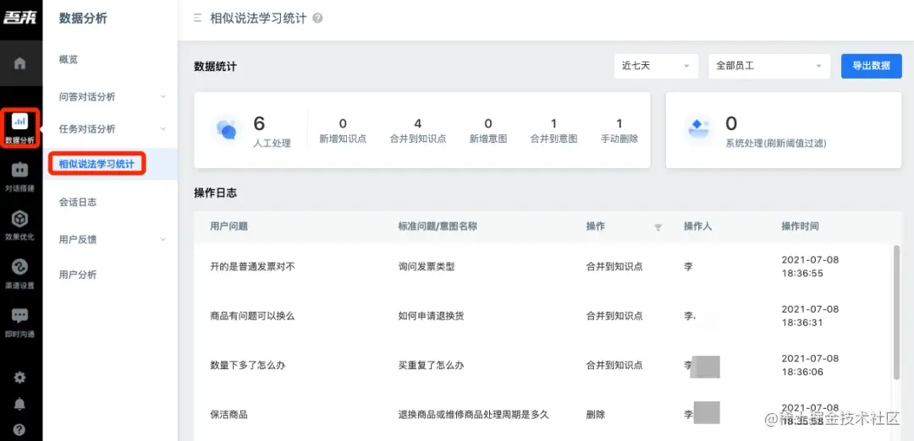Click the 人工处理 chat bubbles icon
Screen dimensions: 914x441
click(x=226, y=129)
